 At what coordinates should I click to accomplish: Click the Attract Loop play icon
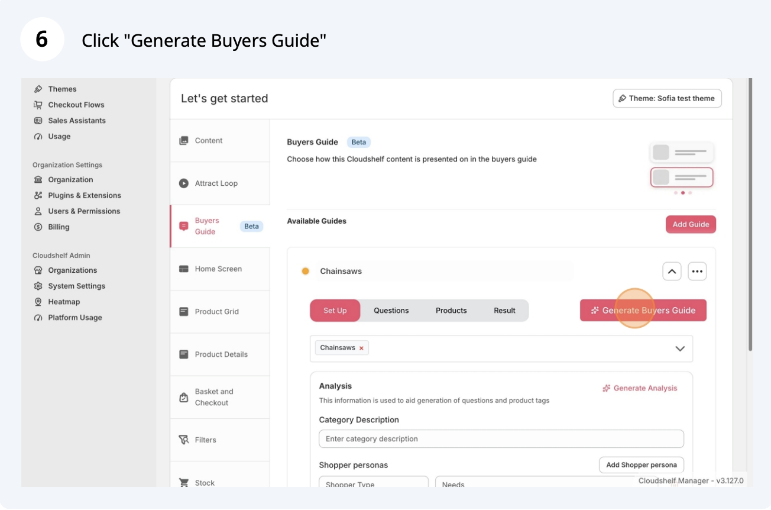pyautogui.click(x=184, y=183)
